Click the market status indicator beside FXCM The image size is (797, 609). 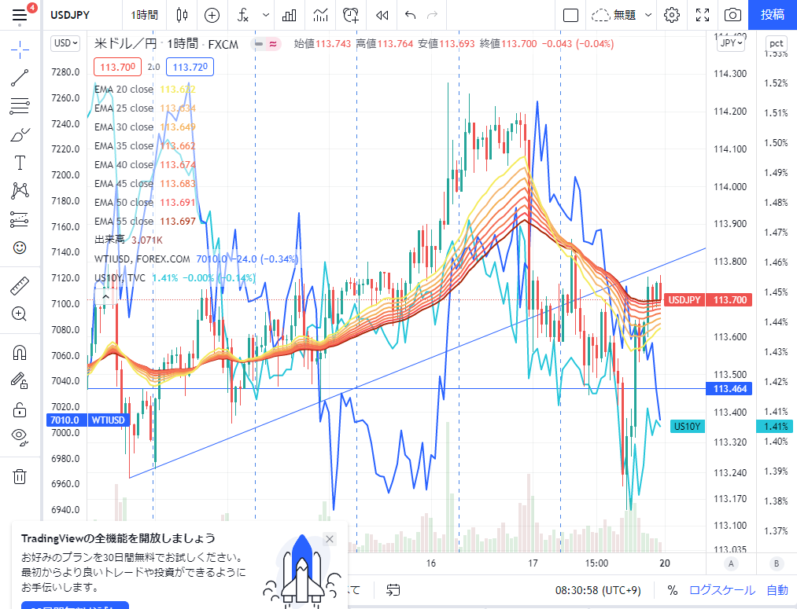click(259, 44)
